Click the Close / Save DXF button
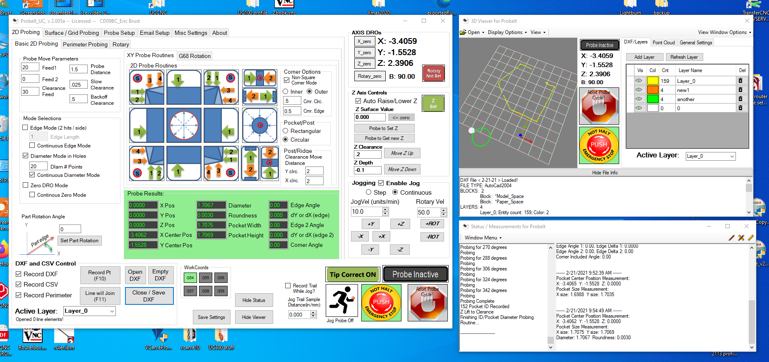Viewport: 769px width, 362px height. [x=149, y=296]
